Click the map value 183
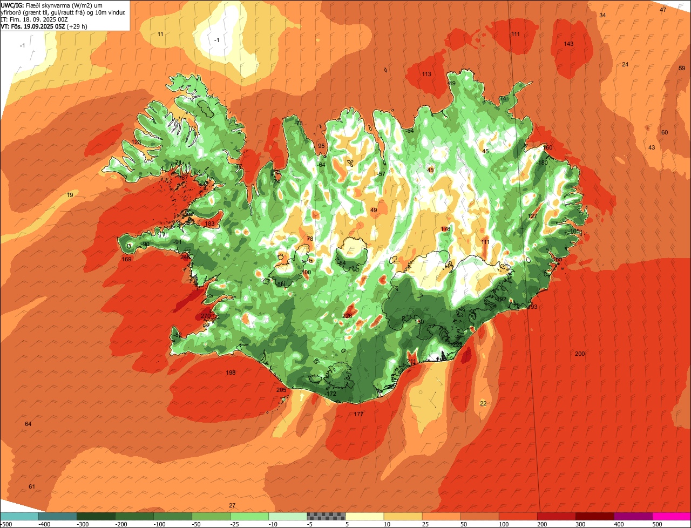691x528 pixels. click(209, 224)
